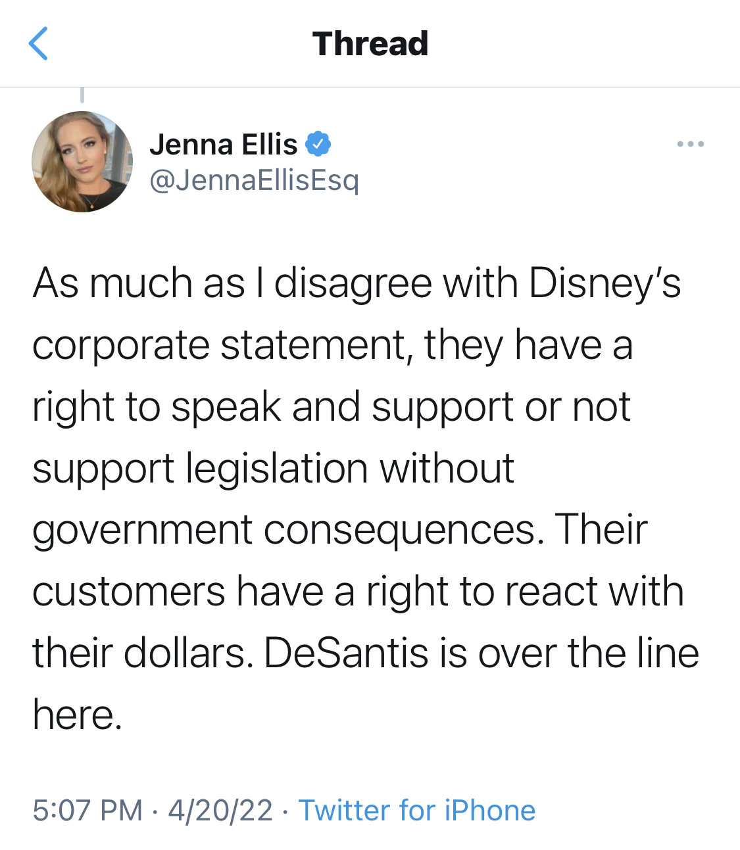740x850 pixels.
Task: Tap 'their dollars' in the tweet text
Action: click(143, 653)
